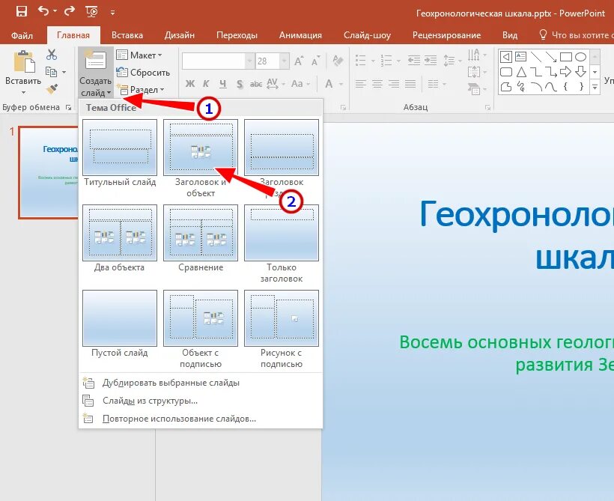
Task: Redo the last action
Action: click(70, 11)
